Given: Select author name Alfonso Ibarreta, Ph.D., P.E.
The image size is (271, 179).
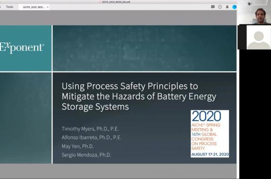Looking at the screenshot, I should pos(92,138).
